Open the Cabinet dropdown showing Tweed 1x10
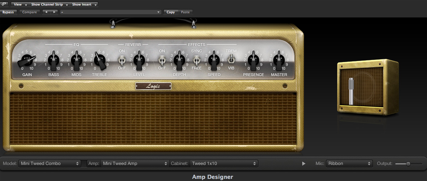This screenshot has width=427, height=181. click(x=223, y=164)
